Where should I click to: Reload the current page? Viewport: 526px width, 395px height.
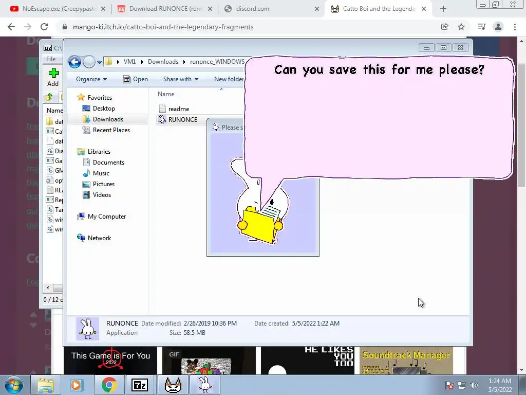[x=44, y=27]
